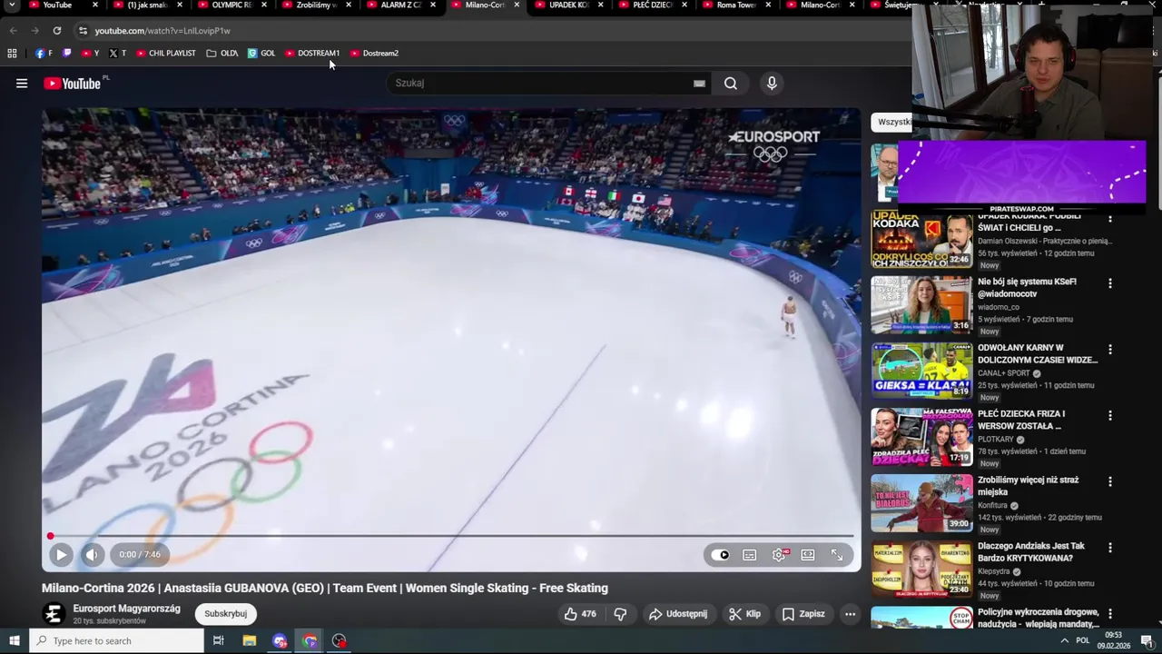
Task: Subscribe using the Subskrybuj button
Action: pos(225,614)
